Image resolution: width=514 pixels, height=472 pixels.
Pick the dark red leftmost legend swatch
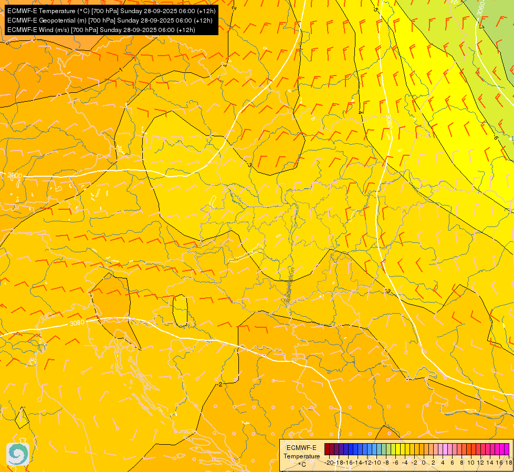coord(327,449)
